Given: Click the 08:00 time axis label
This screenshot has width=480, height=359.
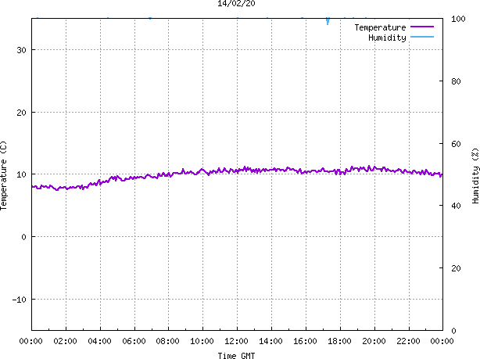Looking at the screenshot, I should pyautogui.click(x=168, y=341).
